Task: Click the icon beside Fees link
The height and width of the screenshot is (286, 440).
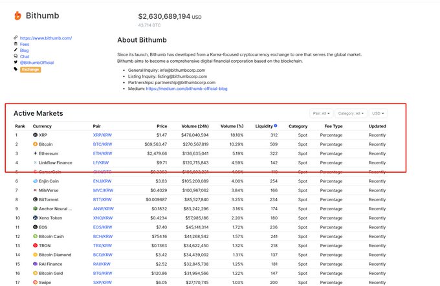Action: (x=16, y=44)
